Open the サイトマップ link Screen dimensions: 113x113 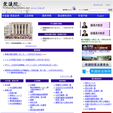pos(98,5)
